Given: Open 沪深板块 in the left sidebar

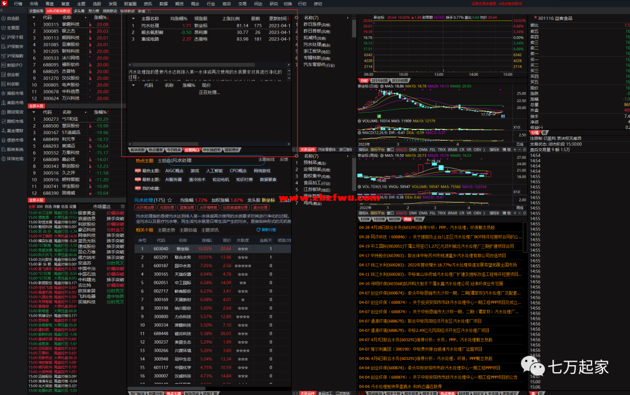Looking at the screenshot, I should pos(12,47).
